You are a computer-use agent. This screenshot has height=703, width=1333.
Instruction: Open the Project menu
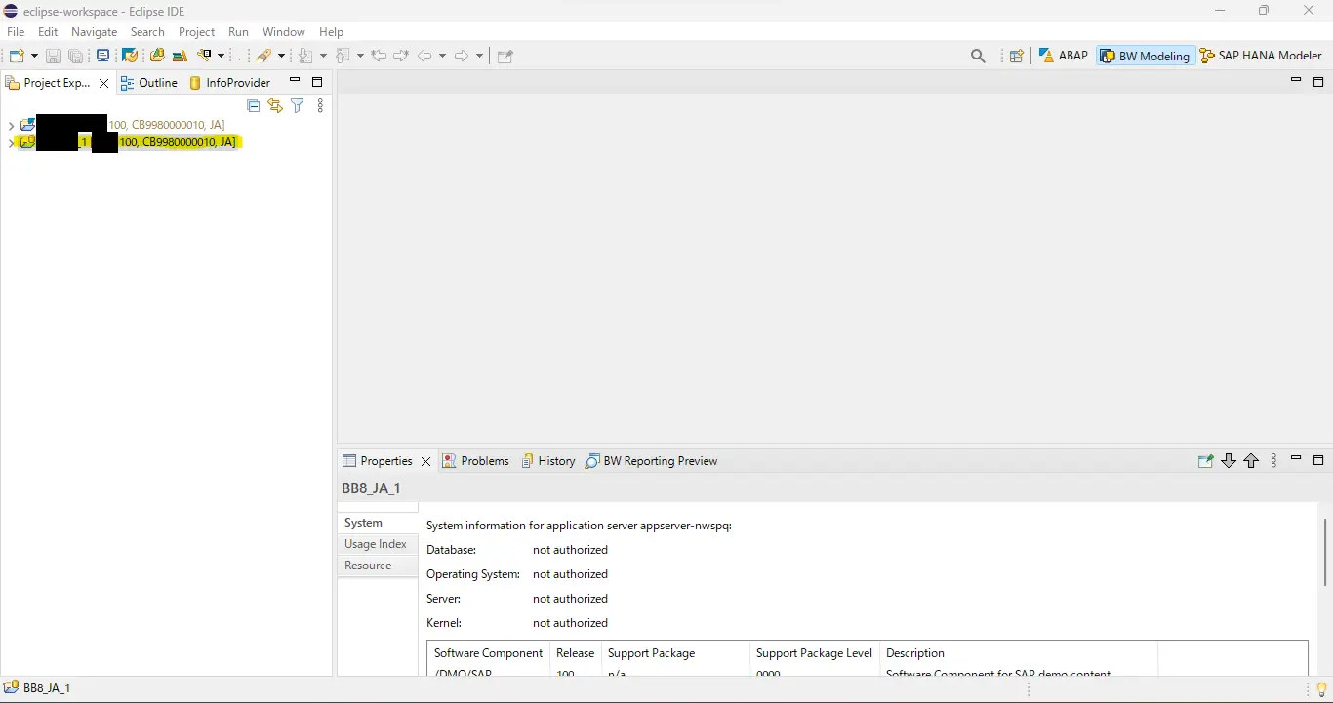(196, 32)
